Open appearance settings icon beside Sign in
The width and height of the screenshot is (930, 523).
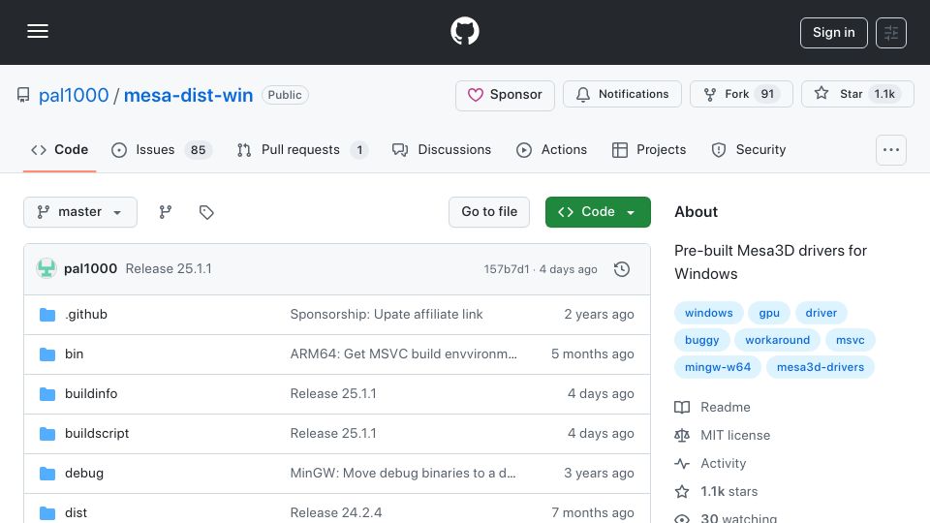(891, 33)
